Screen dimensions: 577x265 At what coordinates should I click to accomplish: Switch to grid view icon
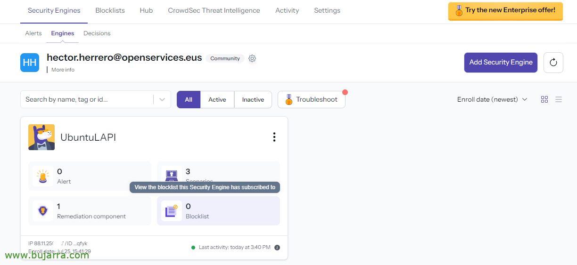click(x=544, y=99)
